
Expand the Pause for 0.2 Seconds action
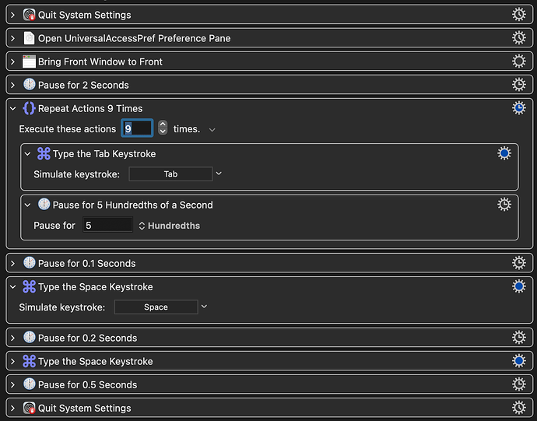pos(13,338)
